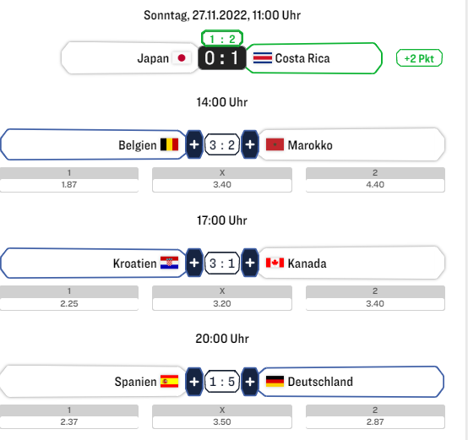Select Kroatien team panel
468x440 pixels.
pyautogui.click(x=93, y=263)
